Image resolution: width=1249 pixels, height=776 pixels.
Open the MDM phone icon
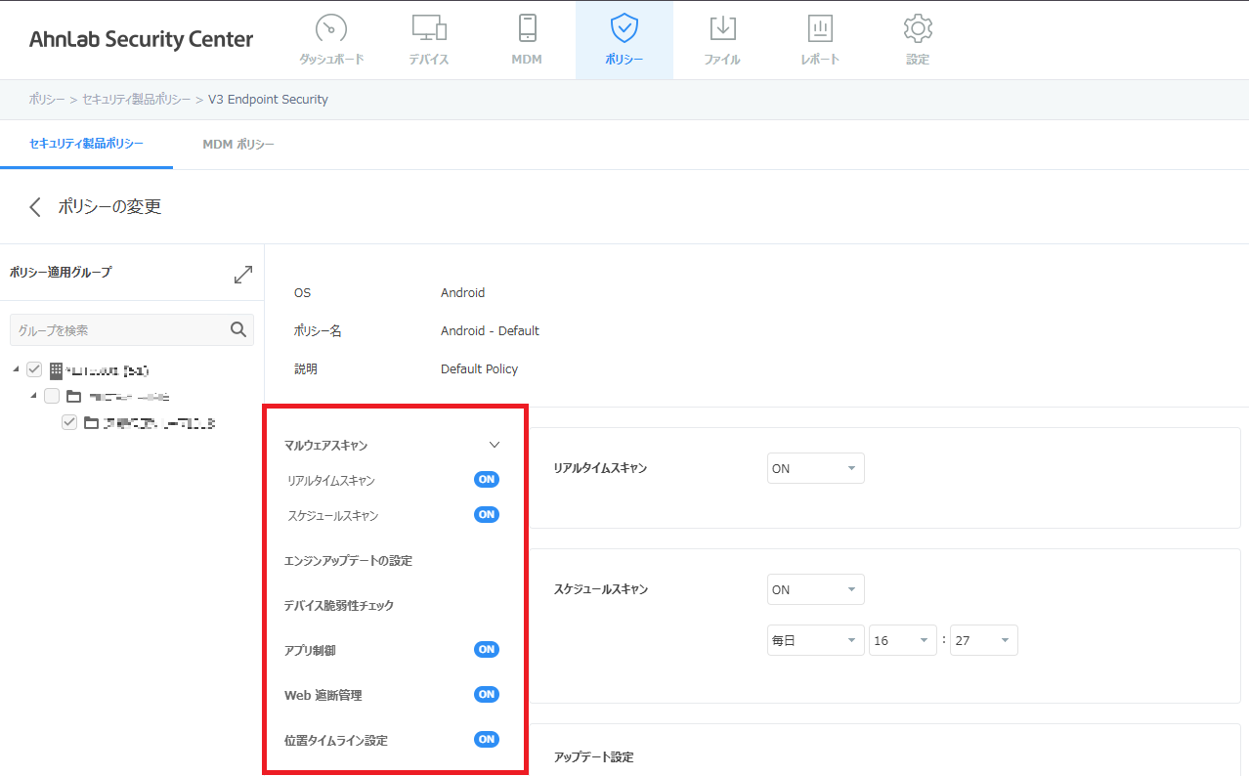(527, 27)
